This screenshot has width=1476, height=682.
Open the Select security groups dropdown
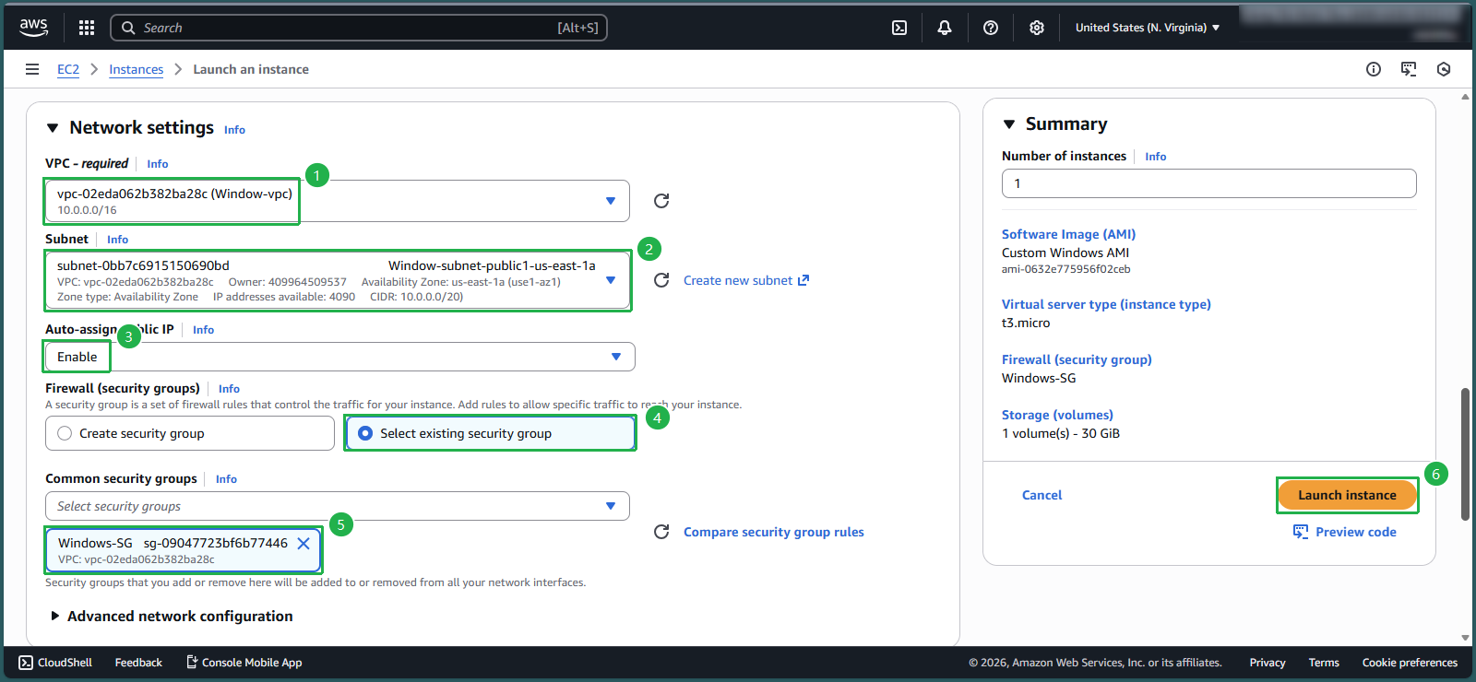pyautogui.click(x=338, y=506)
